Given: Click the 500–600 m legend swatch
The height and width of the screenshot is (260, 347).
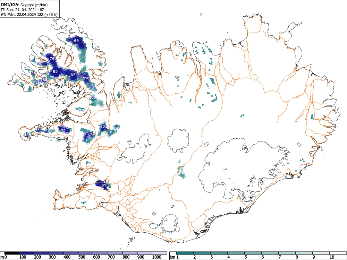Looking at the screenshot, I should pyautogui.click(x=86, y=253).
